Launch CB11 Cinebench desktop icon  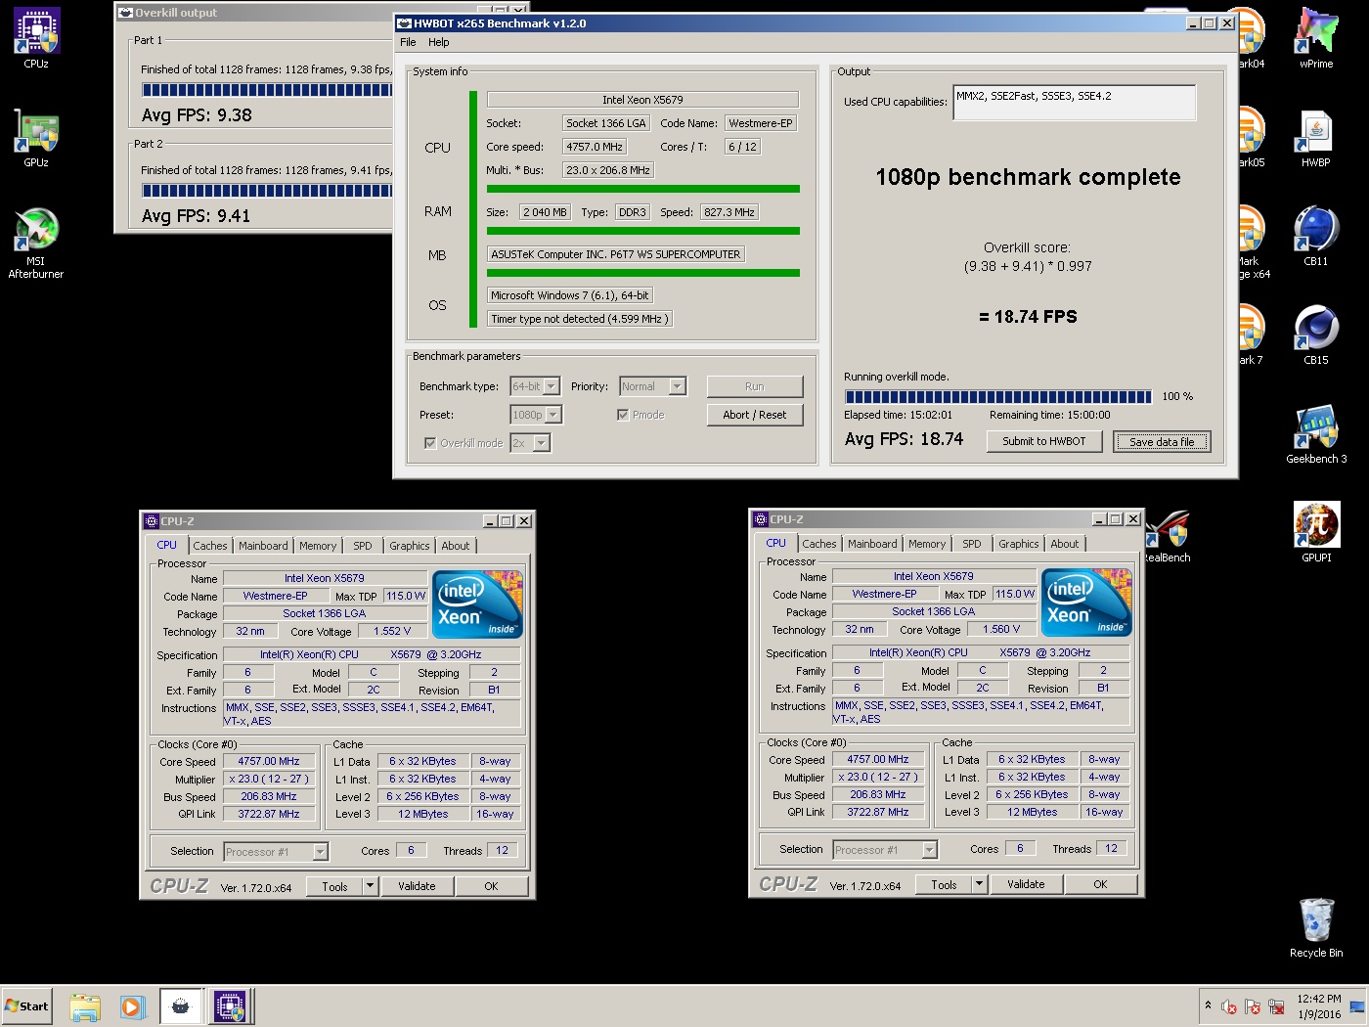click(x=1315, y=236)
